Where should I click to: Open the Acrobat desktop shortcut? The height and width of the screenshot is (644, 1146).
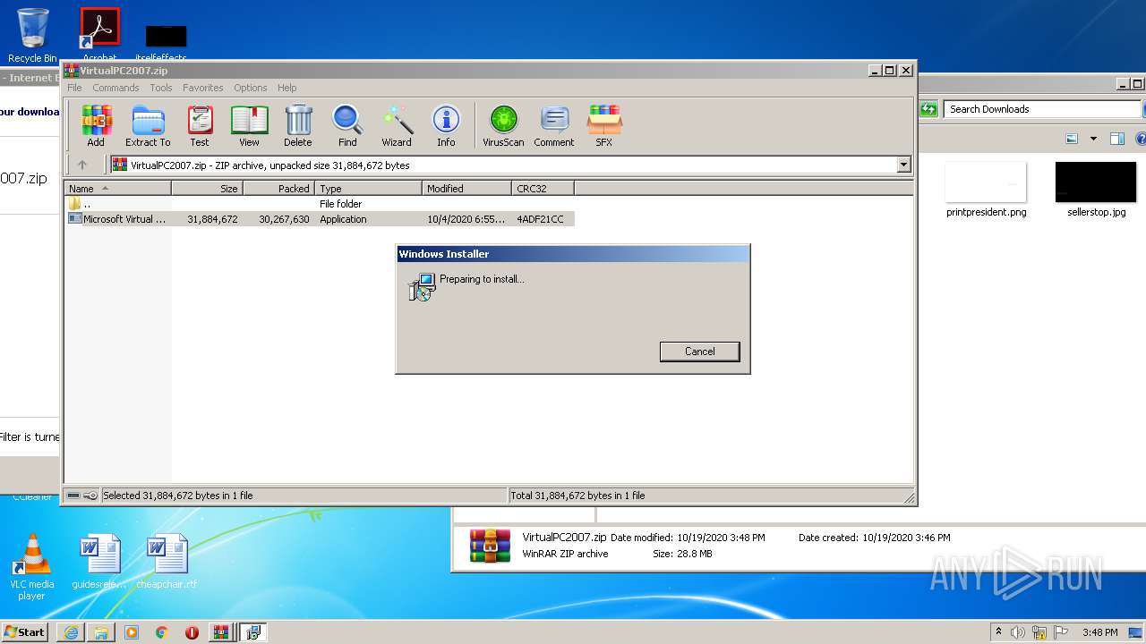[99, 34]
